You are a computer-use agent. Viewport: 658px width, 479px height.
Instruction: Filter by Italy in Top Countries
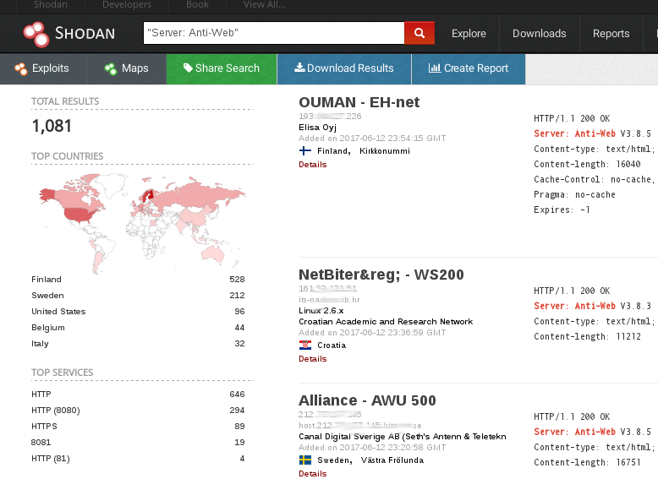click(40, 344)
